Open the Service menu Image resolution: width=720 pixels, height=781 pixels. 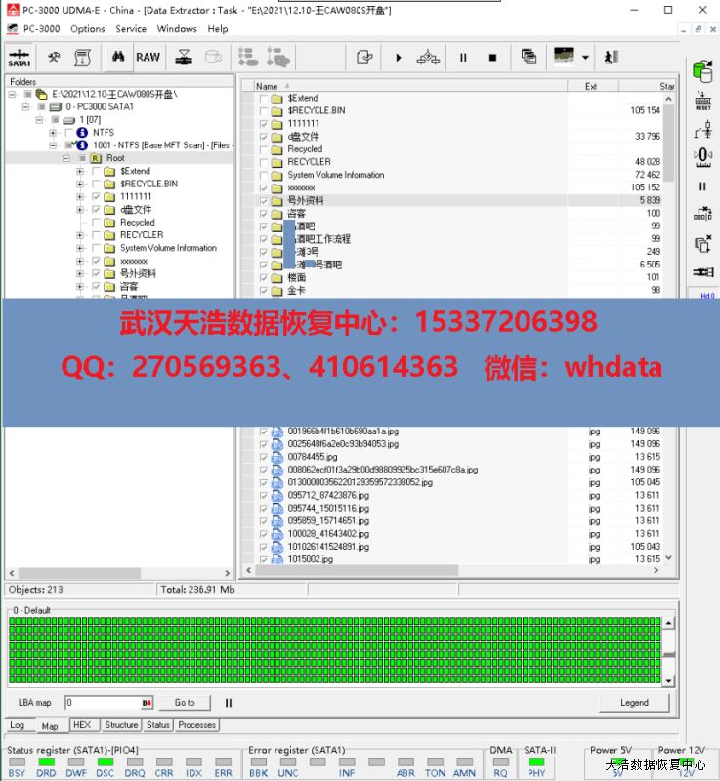[x=131, y=29]
